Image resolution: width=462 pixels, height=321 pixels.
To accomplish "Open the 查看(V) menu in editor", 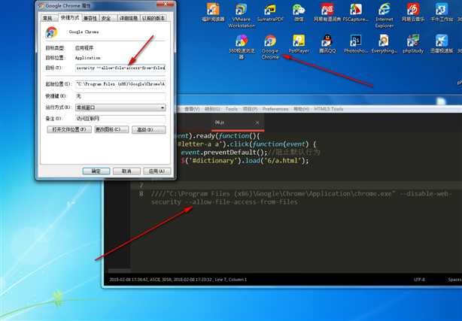I will (x=192, y=109).
